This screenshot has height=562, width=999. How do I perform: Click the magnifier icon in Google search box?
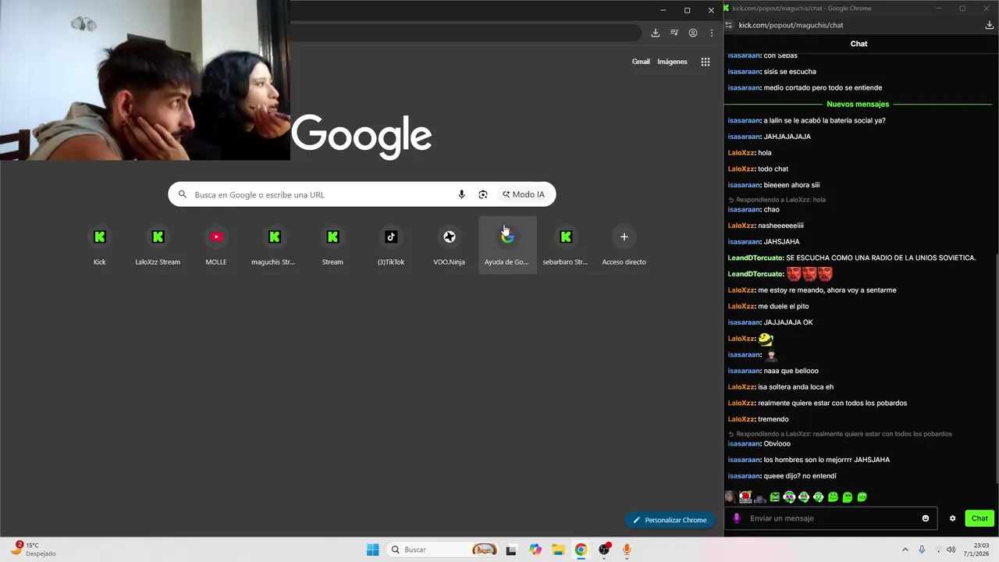click(x=183, y=194)
